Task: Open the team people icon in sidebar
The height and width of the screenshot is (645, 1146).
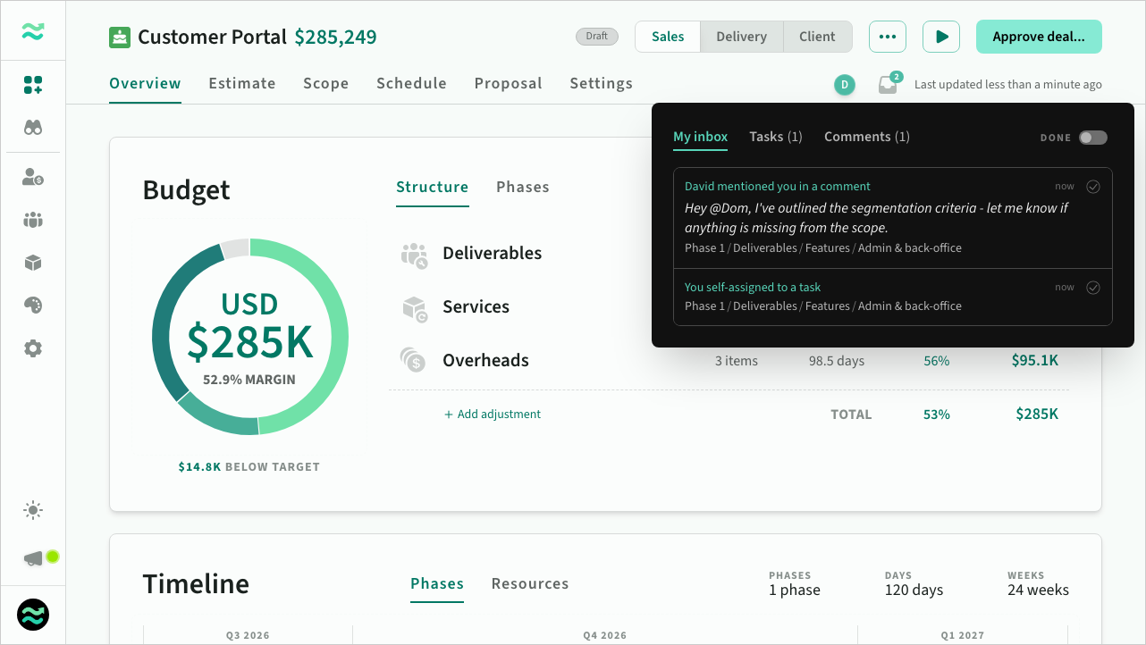Action: 33,220
